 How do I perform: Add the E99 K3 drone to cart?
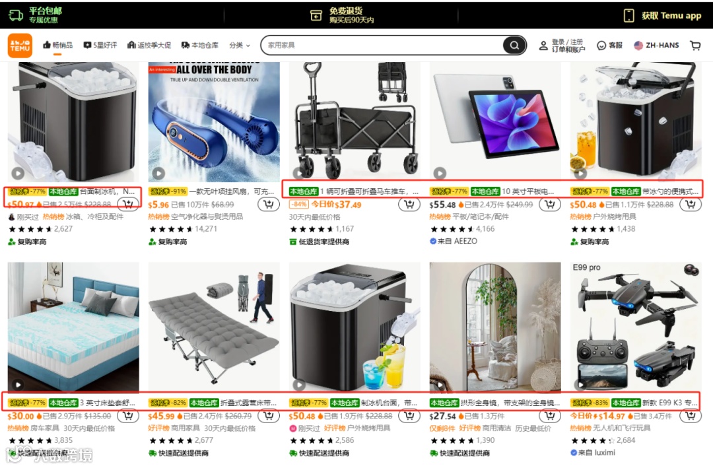[691, 416]
